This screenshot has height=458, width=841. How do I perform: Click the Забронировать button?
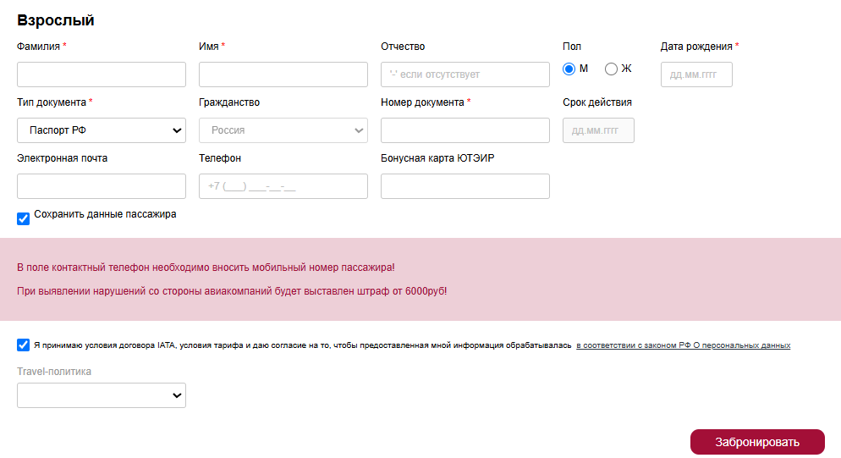(757, 442)
